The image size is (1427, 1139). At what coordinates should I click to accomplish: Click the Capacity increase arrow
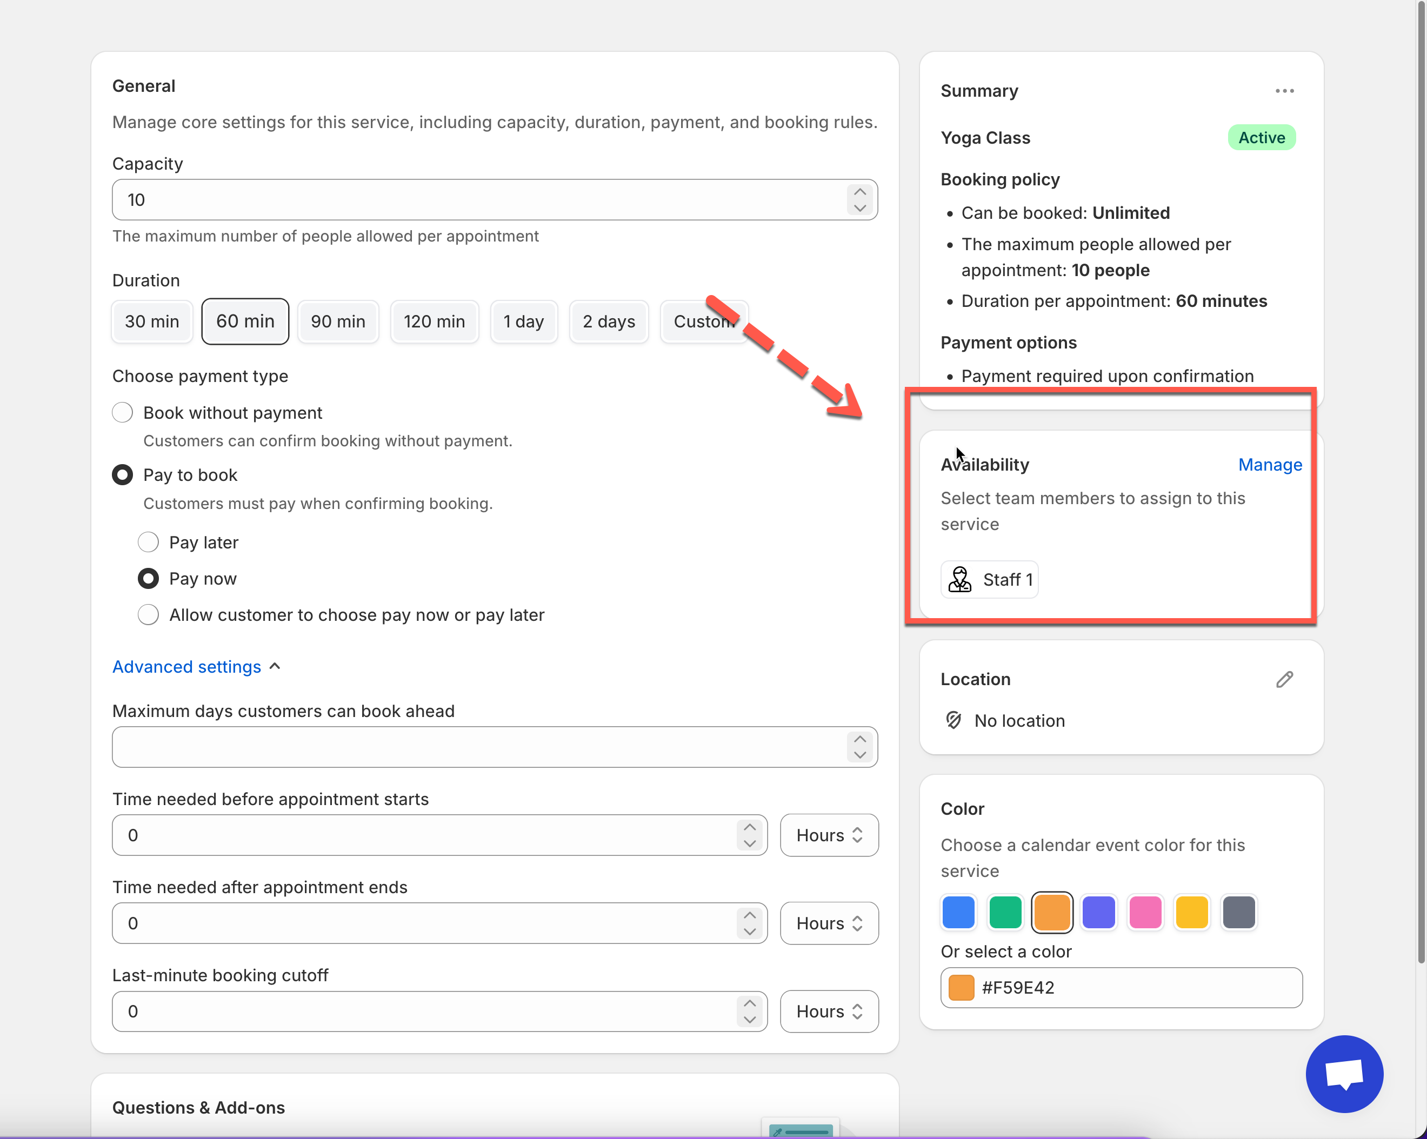point(860,192)
